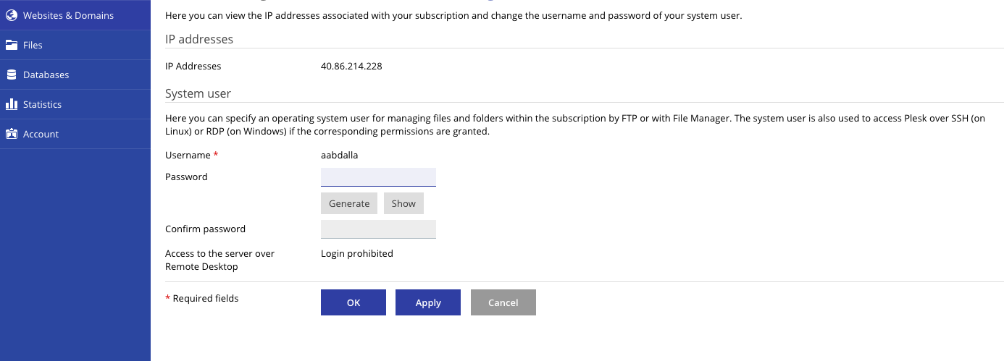Apply the system user changes
This screenshot has width=1004, height=361.
tap(428, 302)
